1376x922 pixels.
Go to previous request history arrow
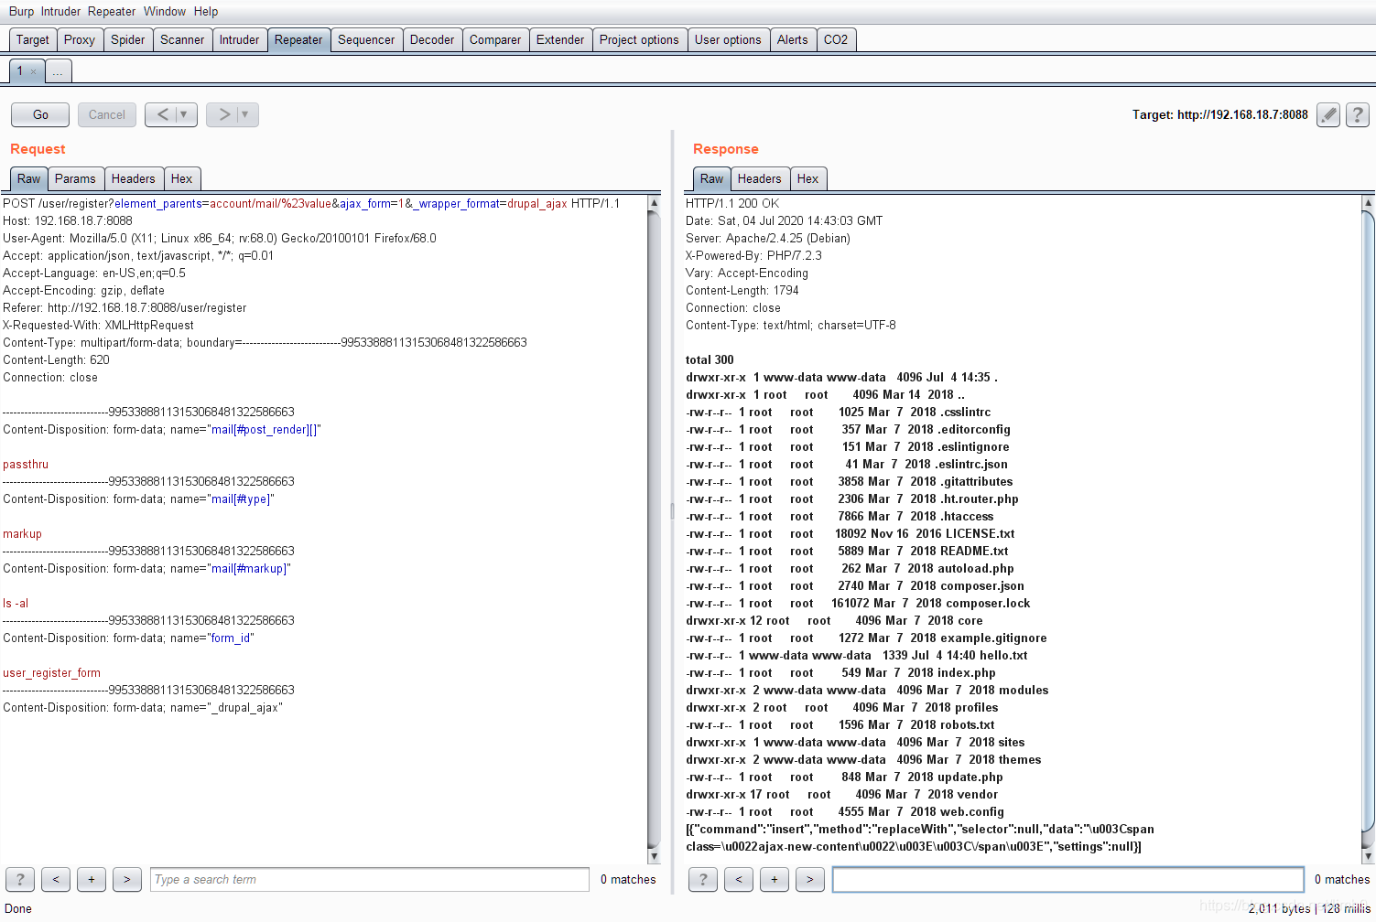point(162,114)
